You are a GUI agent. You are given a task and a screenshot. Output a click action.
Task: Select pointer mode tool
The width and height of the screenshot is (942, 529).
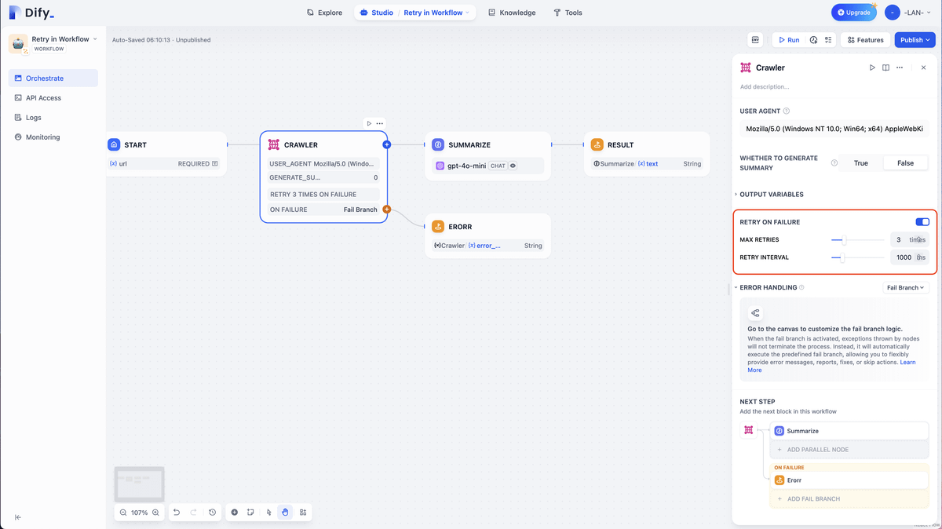tap(268, 513)
